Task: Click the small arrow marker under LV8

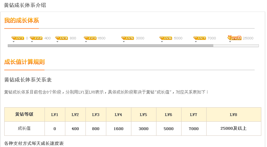Action: (x=230, y=42)
